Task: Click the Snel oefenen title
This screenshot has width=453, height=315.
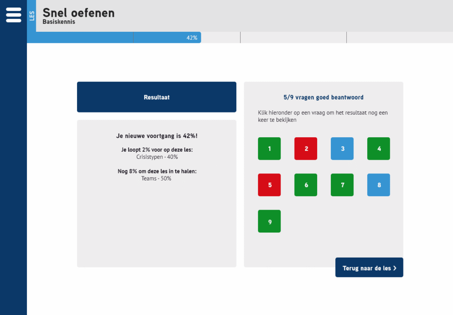Action: coord(78,13)
